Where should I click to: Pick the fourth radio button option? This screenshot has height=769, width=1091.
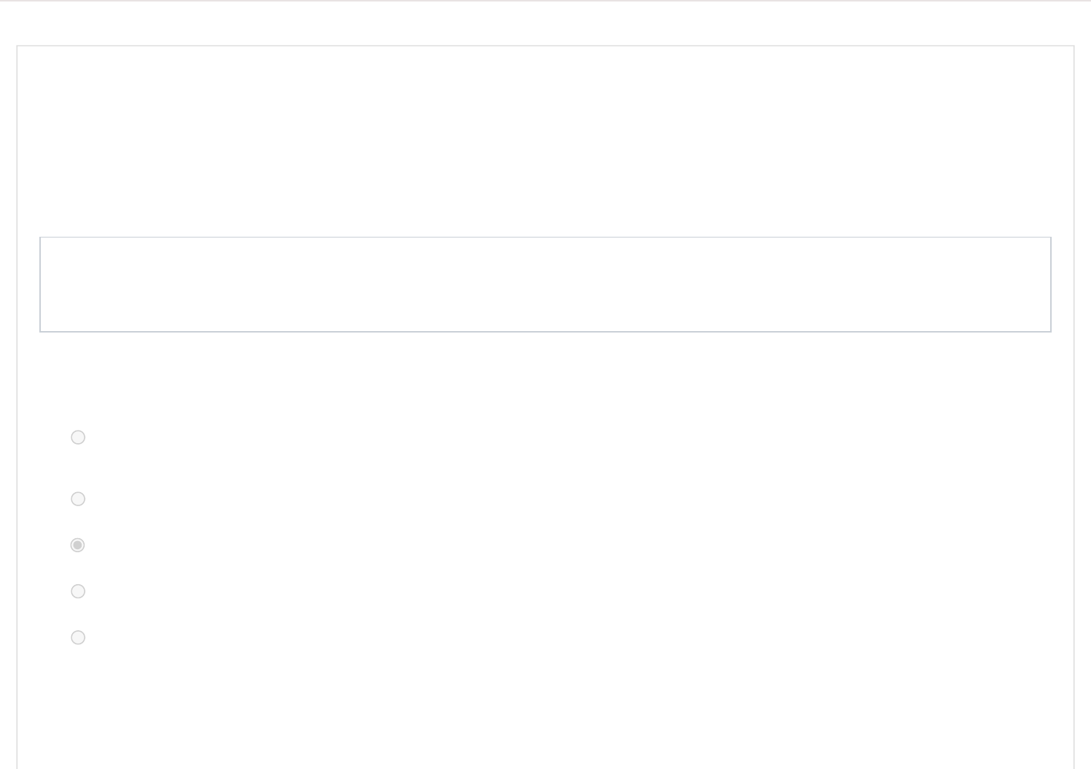coord(78,592)
